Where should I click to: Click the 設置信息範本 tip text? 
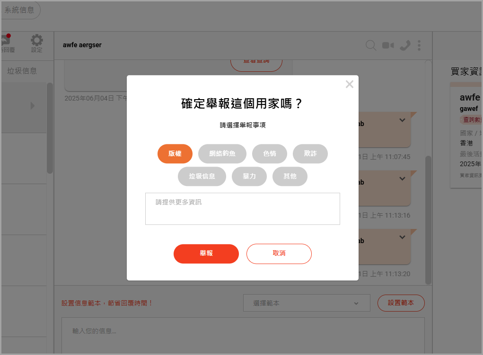107,303
